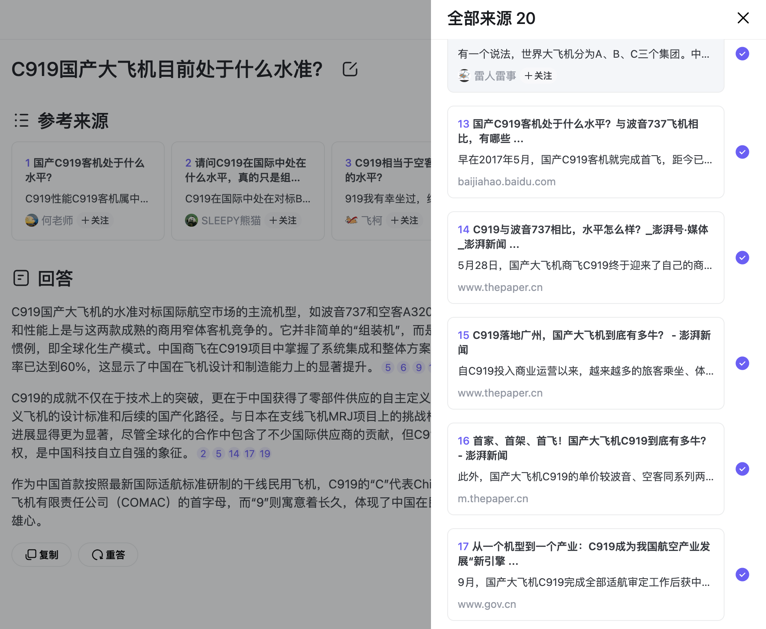Close the 全部来源 sources panel
Image resolution: width=766 pixels, height=629 pixels.
click(x=743, y=18)
